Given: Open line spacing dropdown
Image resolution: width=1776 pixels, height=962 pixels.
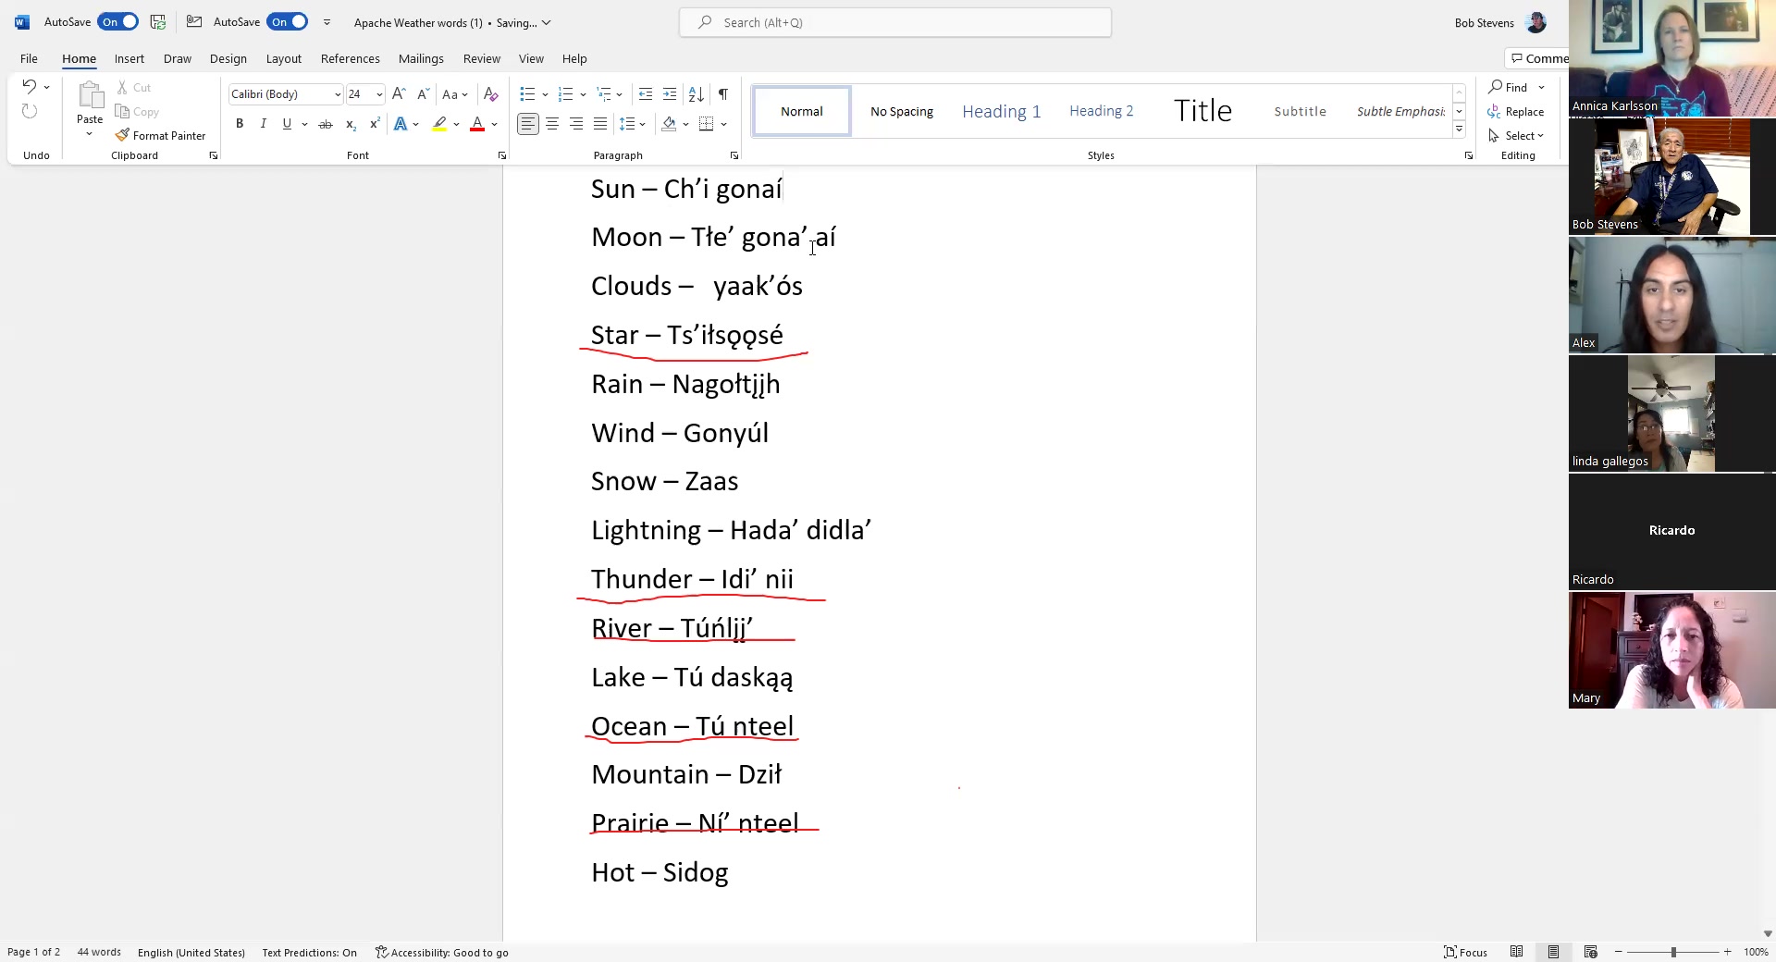Looking at the screenshot, I should click(x=633, y=124).
